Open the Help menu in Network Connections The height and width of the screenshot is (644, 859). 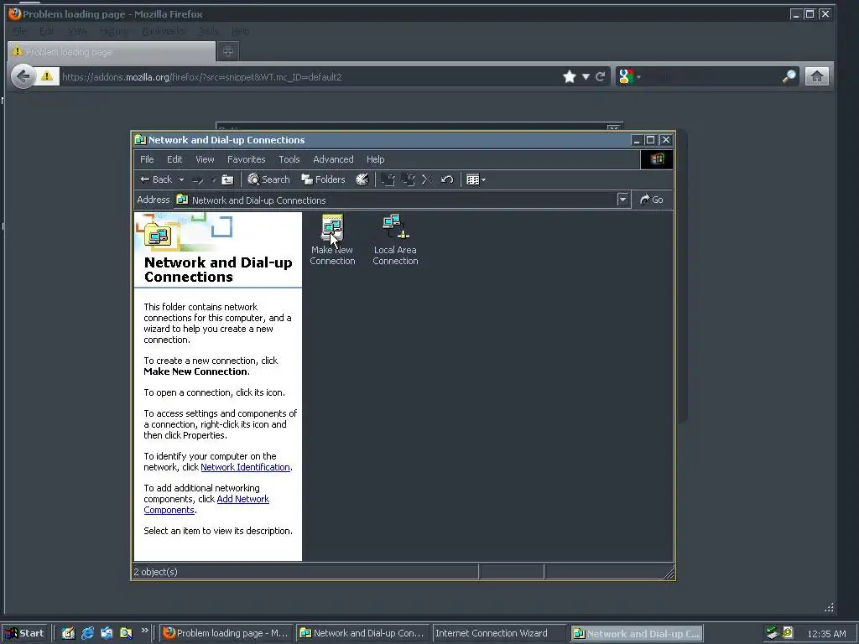[375, 159]
